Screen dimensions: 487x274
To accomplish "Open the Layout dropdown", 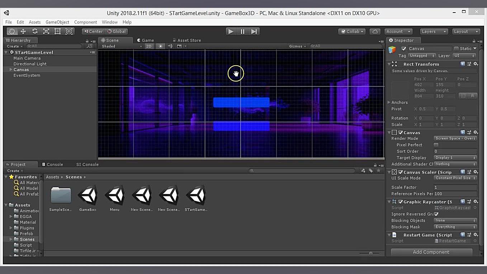I will [x=466, y=32].
